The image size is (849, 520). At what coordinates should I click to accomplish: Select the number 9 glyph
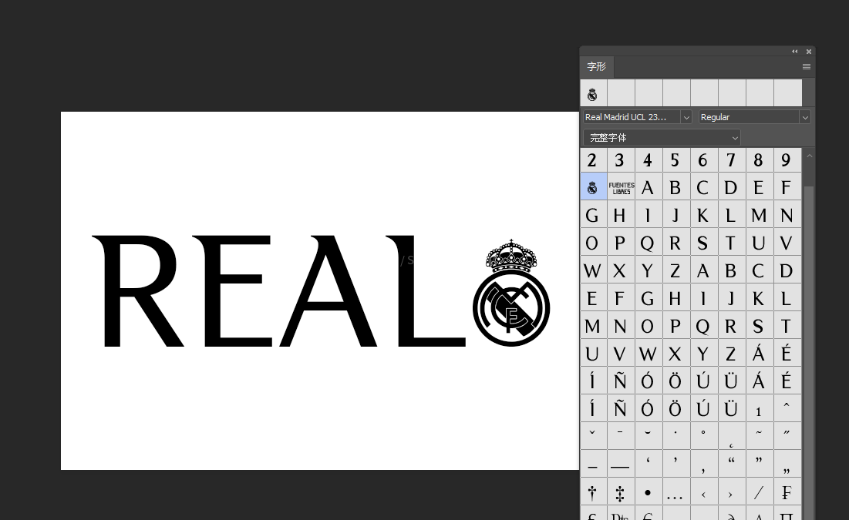pyautogui.click(x=787, y=160)
